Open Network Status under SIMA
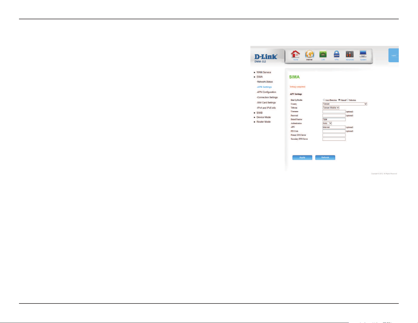 click(265, 82)
